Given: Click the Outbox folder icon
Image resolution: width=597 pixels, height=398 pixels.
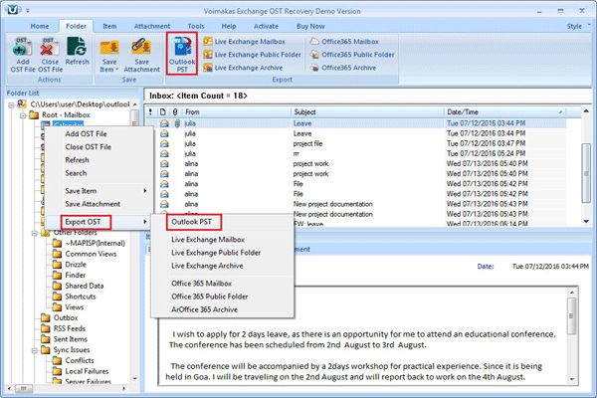Looking at the screenshot, I should coord(46,317).
